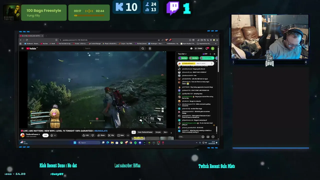Expand the Top chat mode dropdown
This screenshot has height=180, width=320.
point(182,54)
